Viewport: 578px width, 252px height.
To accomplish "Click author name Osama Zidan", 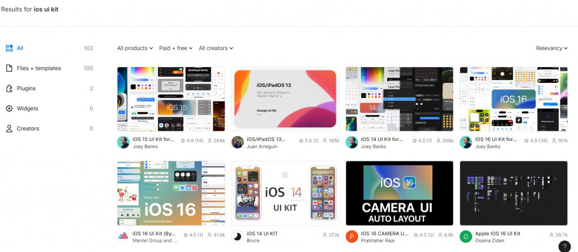I will [490, 241].
